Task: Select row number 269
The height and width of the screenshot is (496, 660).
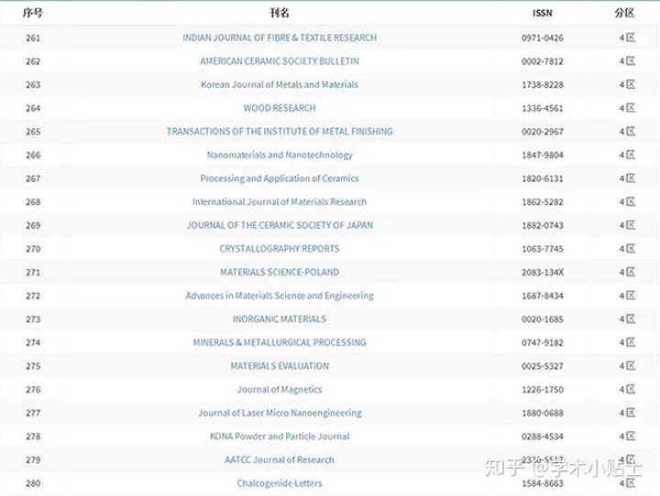Action: pos(33,226)
